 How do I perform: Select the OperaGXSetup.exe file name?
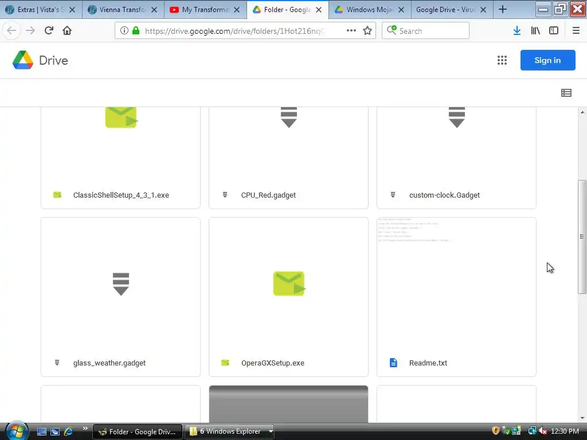272,363
